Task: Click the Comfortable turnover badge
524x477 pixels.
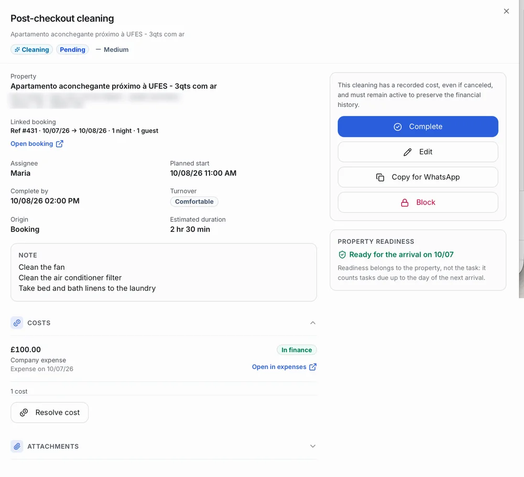Action: coord(194,202)
